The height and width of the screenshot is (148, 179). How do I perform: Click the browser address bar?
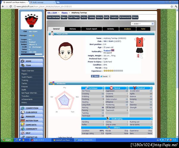[91, 7]
